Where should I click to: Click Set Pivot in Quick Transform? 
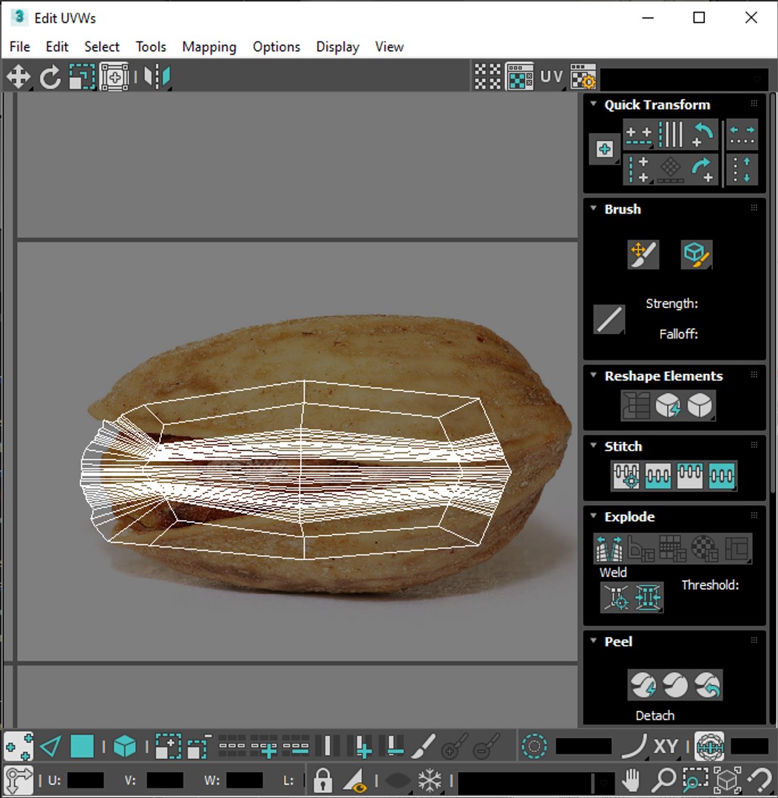click(605, 149)
